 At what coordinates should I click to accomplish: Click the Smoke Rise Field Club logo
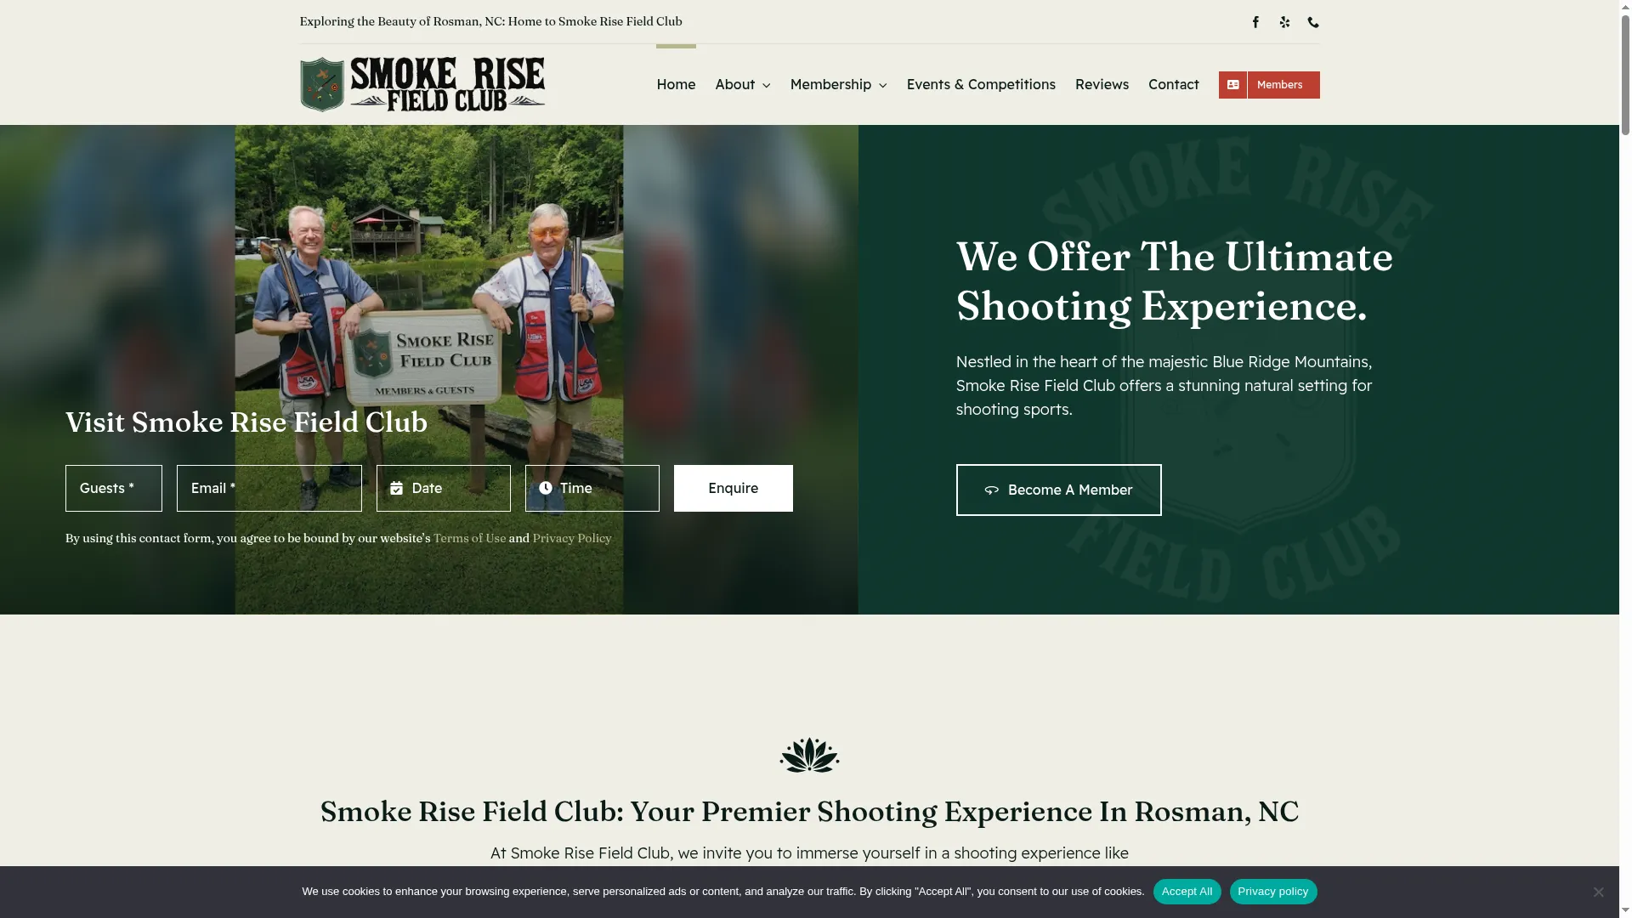pyautogui.click(x=422, y=84)
